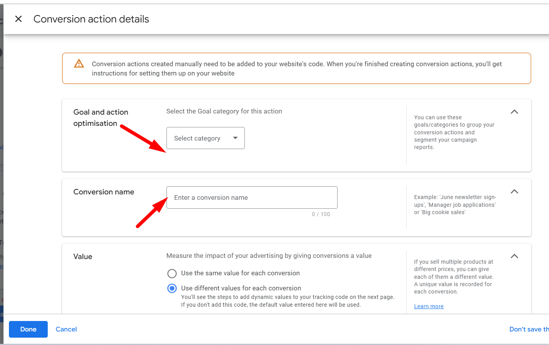The width and height of the screenshot is (549, 345).
Task: Click the 0 / 100 character counter
Action: click(321, 214)
